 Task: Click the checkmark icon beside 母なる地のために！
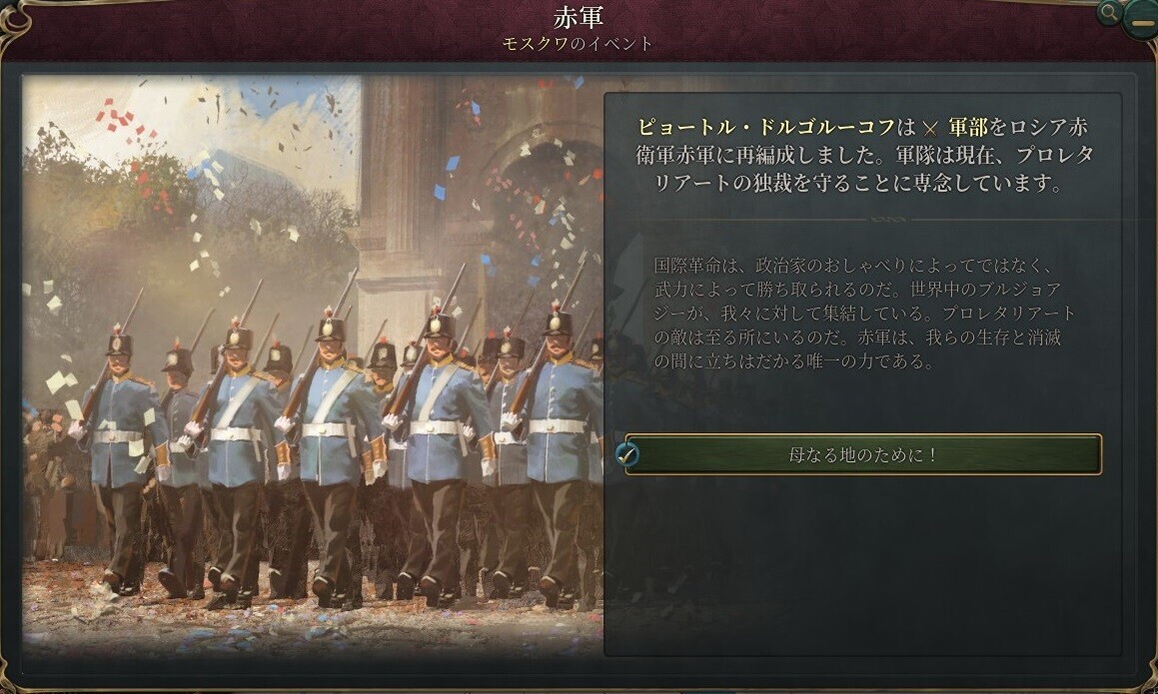[627, 454]
